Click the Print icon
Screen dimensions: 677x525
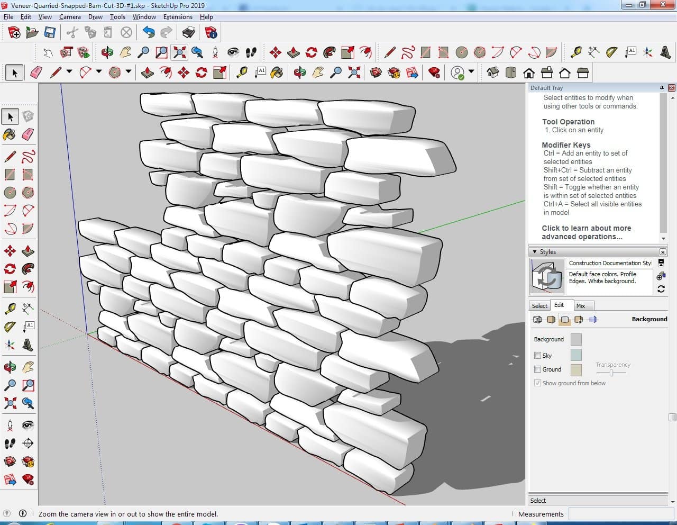click(x=189, y=33)
